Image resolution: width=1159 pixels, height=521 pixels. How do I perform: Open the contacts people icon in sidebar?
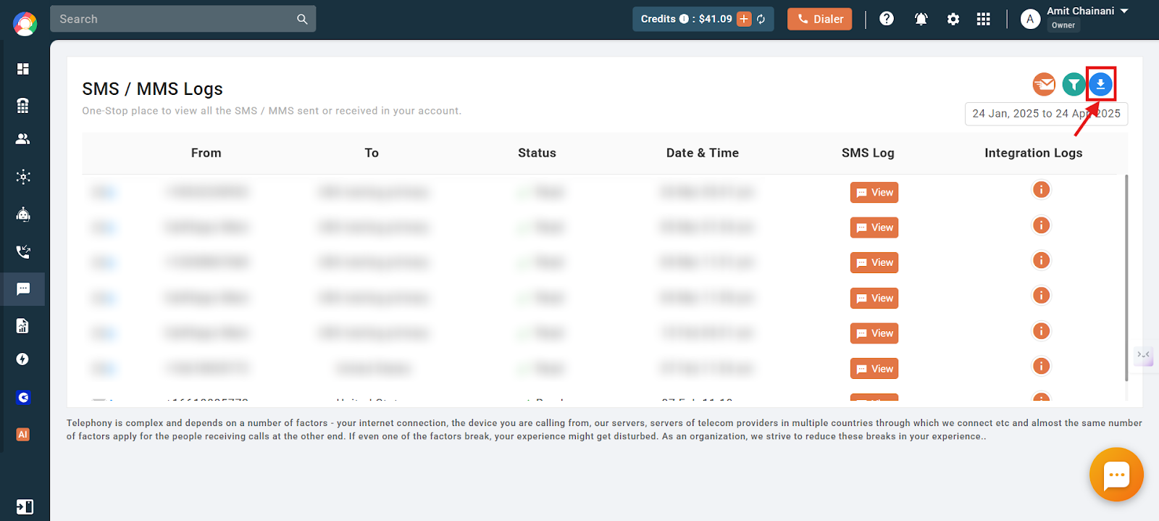click(x=23, y=138)
